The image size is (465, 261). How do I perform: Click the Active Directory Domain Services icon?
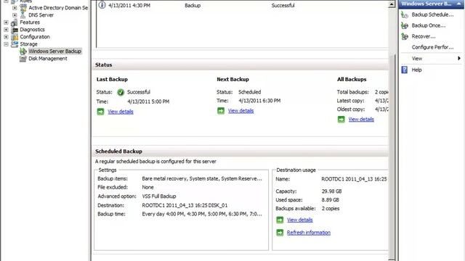click(23, 8)
